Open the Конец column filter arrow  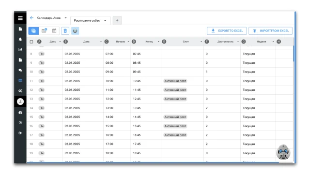[158, 42]
